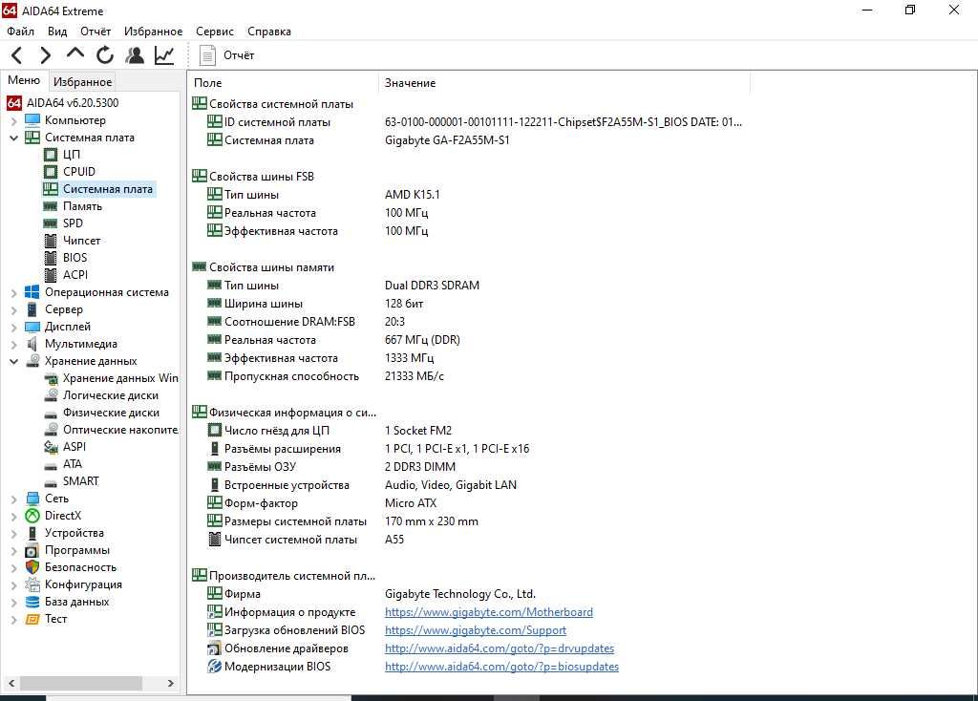Expand the Сервер tree node
This screenshot has height=701, width=978.
13,310
